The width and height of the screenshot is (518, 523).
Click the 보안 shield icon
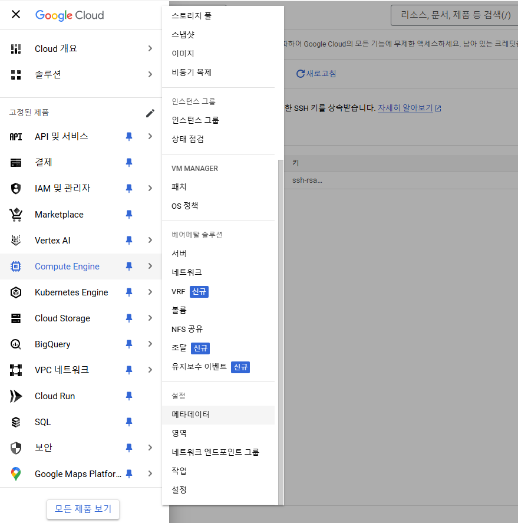(16, 448)
